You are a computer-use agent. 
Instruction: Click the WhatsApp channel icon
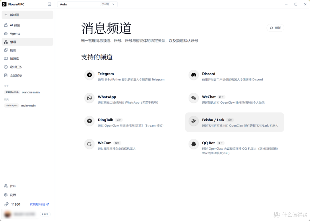click(x=89, y=98)
